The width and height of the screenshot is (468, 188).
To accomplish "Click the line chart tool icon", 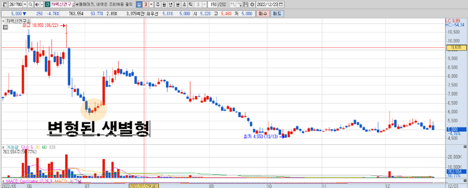I will pyautogui.click(x=239, y=4).
